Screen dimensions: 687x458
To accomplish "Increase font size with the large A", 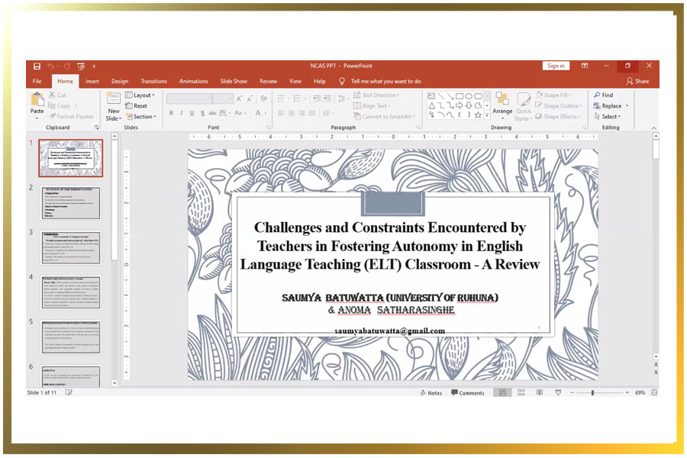I will click(239, 98).
